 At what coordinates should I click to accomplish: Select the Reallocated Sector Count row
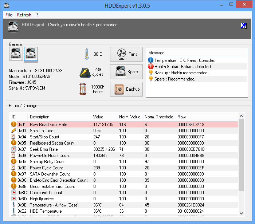pyautogui.click(x=124, y=143)
